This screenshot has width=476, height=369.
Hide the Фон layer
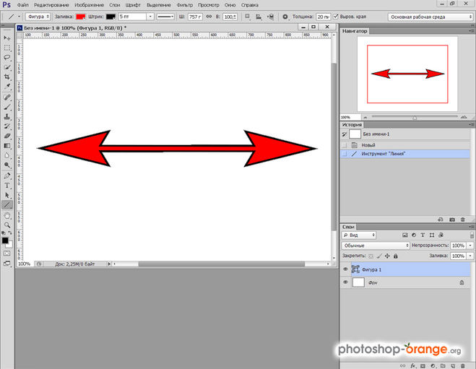345,282
